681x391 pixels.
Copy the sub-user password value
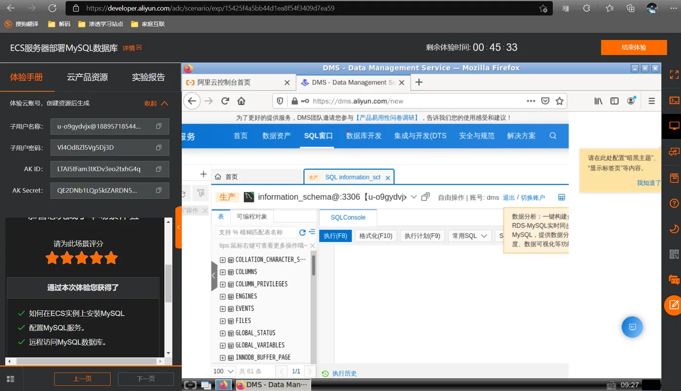(159, 147)
